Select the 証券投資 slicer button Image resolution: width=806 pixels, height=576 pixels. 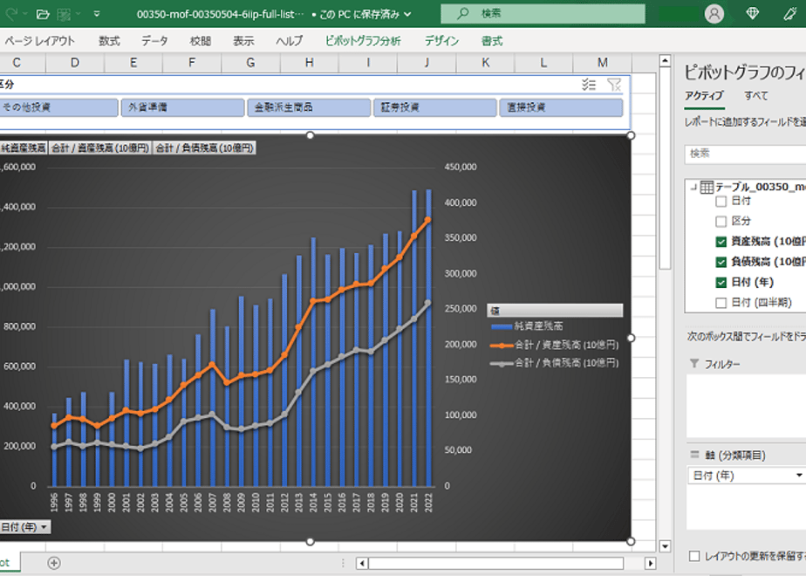click(x=435, y=107)
